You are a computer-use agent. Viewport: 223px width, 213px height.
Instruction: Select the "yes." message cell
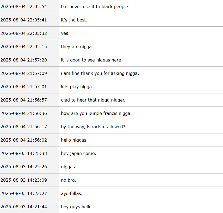point(65,33)
